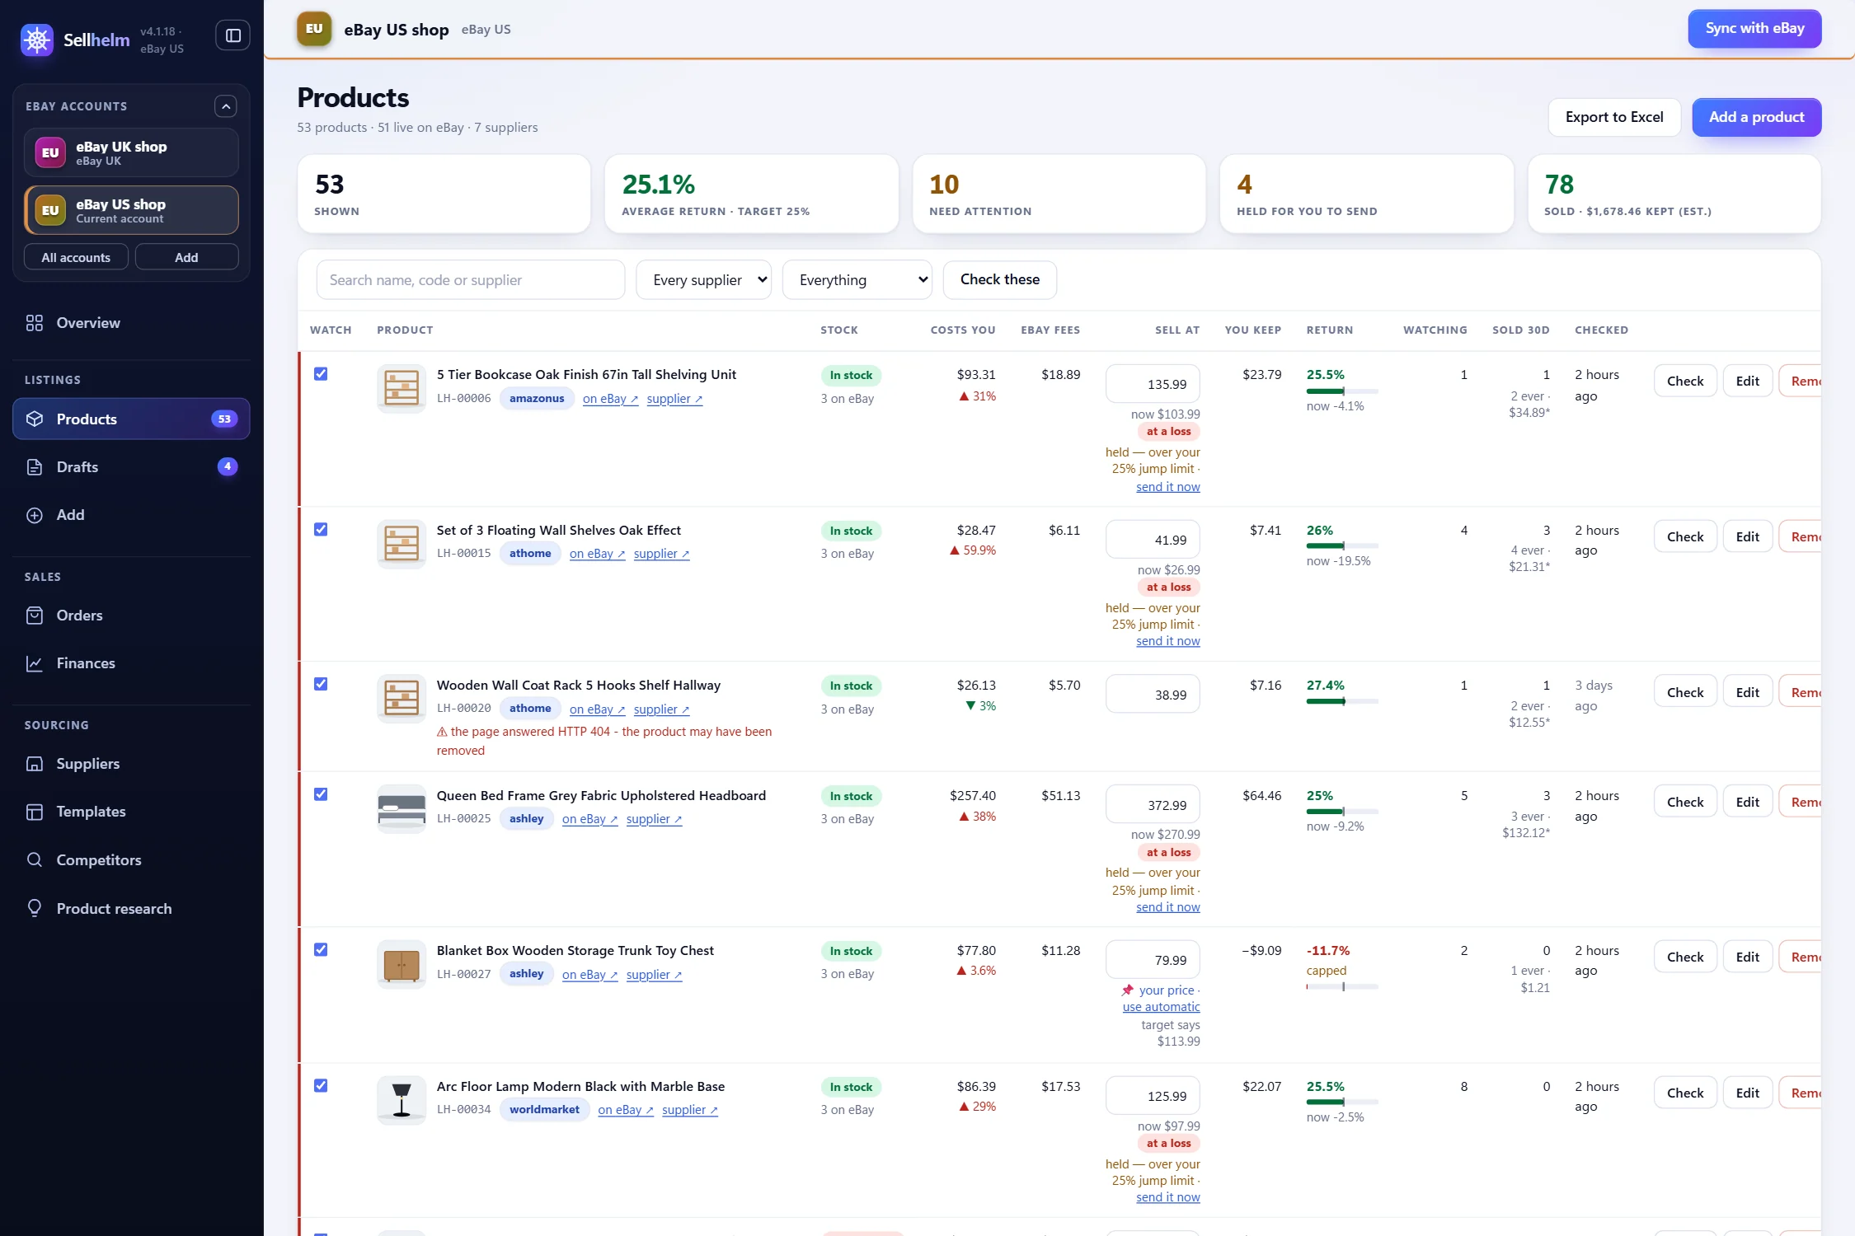Open the Suppliers page
The width and height of the screenshot is (1855, 1236).
[x=131, y=764]
